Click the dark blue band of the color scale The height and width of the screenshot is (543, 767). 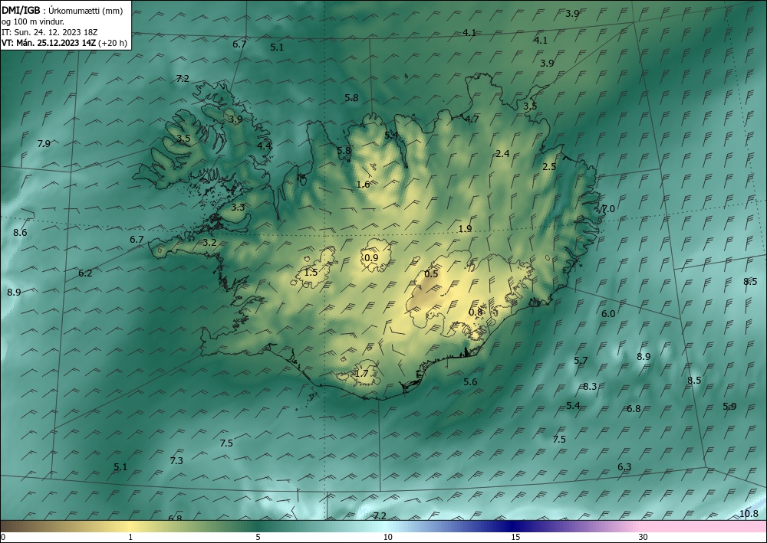[x=514, y=526]
